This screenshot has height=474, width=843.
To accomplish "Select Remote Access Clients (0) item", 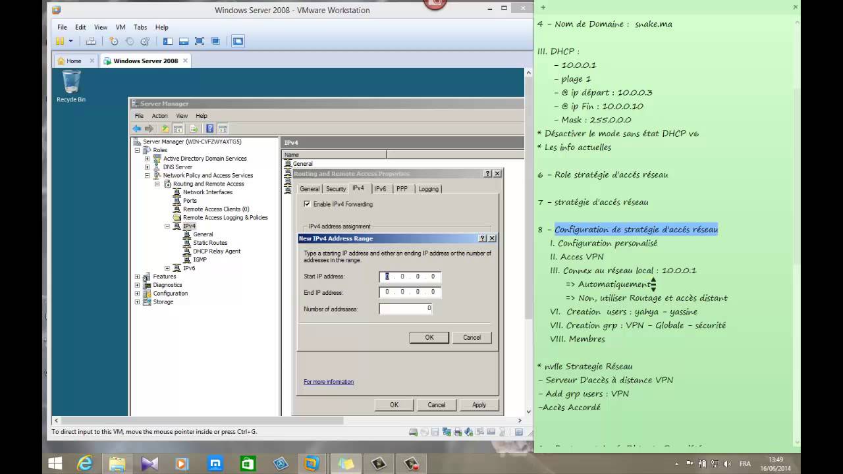I will (216, 209).
